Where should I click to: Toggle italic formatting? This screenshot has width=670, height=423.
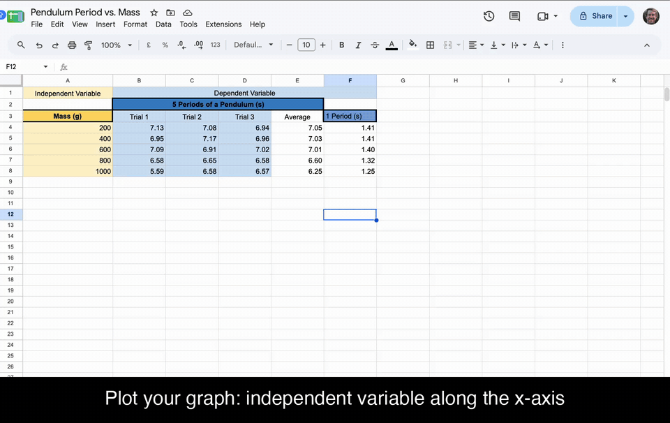click(x=358, y=45)
